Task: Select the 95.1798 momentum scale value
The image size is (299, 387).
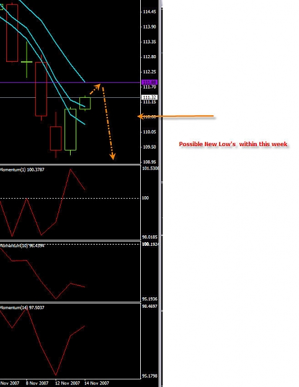Action: [x=149, y=376]
